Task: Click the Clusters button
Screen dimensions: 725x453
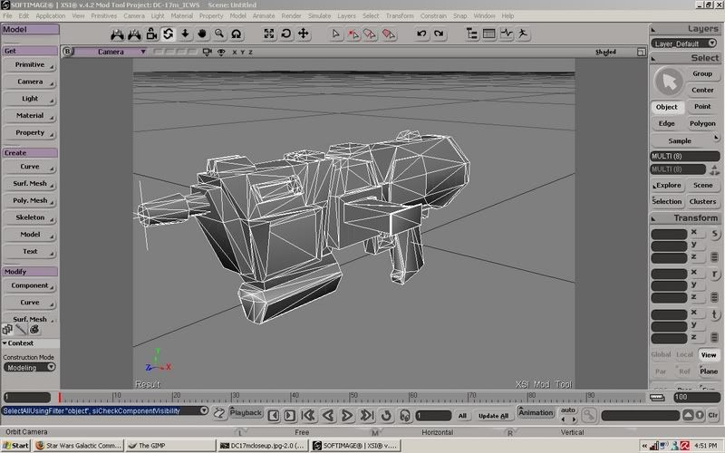Action: (702, 201)
